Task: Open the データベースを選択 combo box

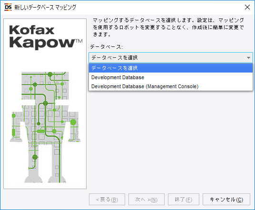Action: click(171, 57)
